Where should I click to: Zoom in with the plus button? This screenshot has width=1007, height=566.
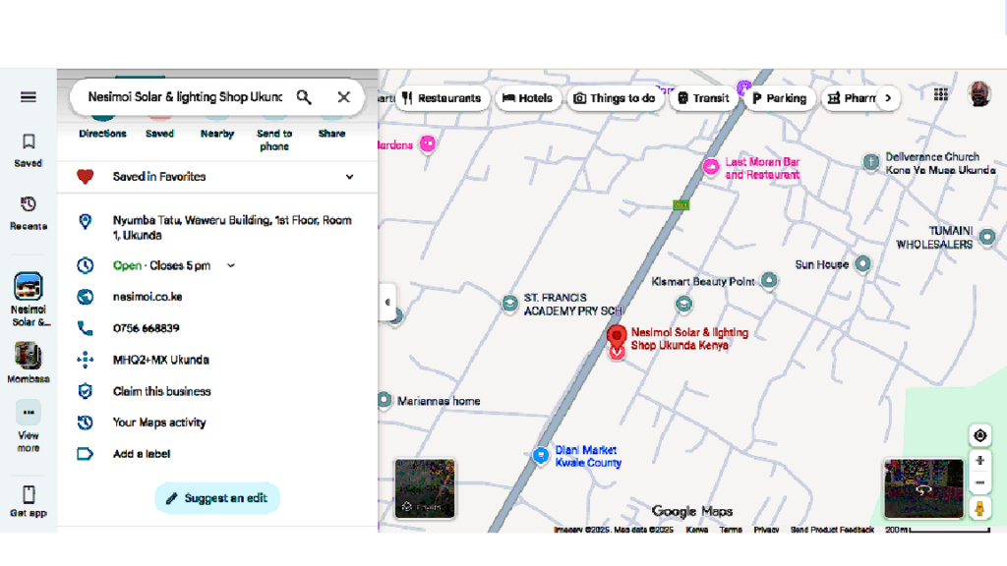pyautogui.click(x=979, y=461)
